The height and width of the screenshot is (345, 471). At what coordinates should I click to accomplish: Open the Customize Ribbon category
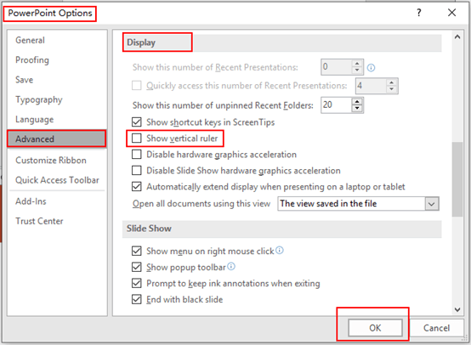(x=51, y=161)
